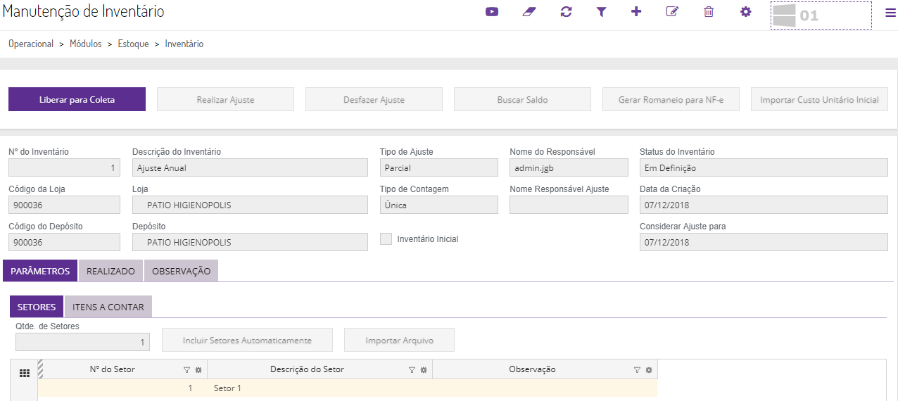The height and width of the screenshot is (401, 898).
Task: Open Observação column settings gear
Action: tap(649, 370)
